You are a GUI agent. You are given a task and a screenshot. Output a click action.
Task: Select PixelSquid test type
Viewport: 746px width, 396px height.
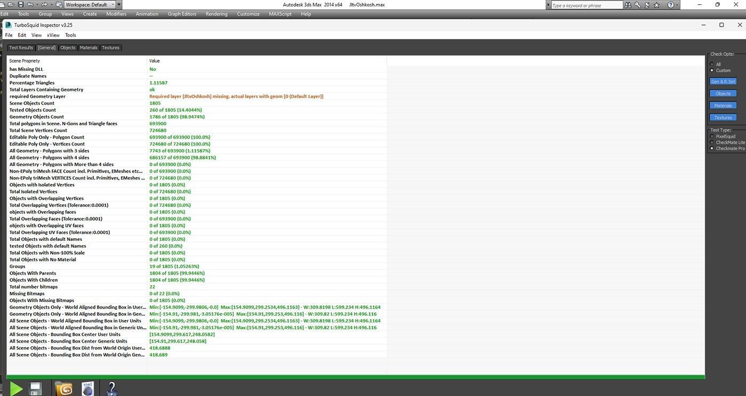[711, 136]
